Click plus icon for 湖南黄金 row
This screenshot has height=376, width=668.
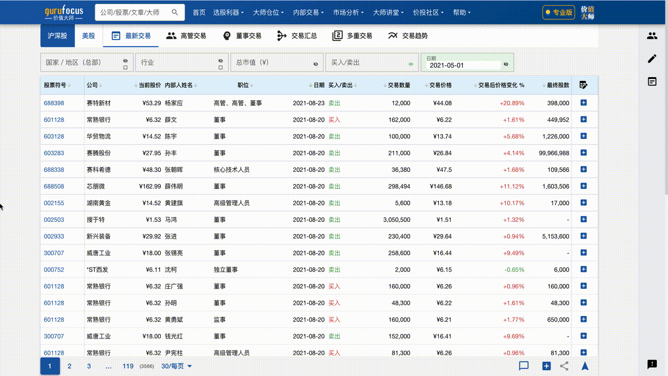[x=583, y=203]
